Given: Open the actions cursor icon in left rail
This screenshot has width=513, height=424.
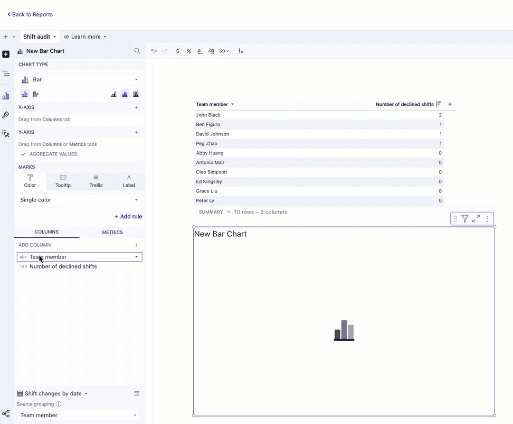Looking at the screenshot, I should 6,134.
